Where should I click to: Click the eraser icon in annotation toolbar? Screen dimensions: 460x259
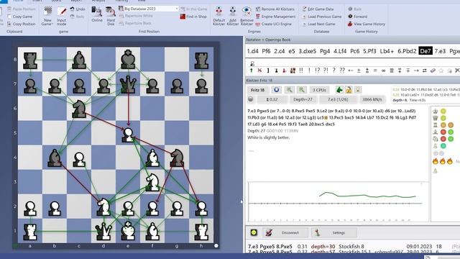(x=433, y=71)
